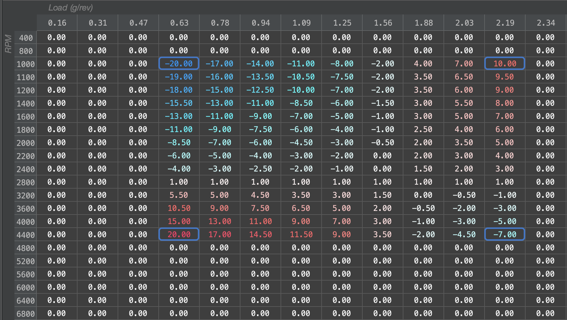Select the 2.19 load column header

[x=505, y=23]
